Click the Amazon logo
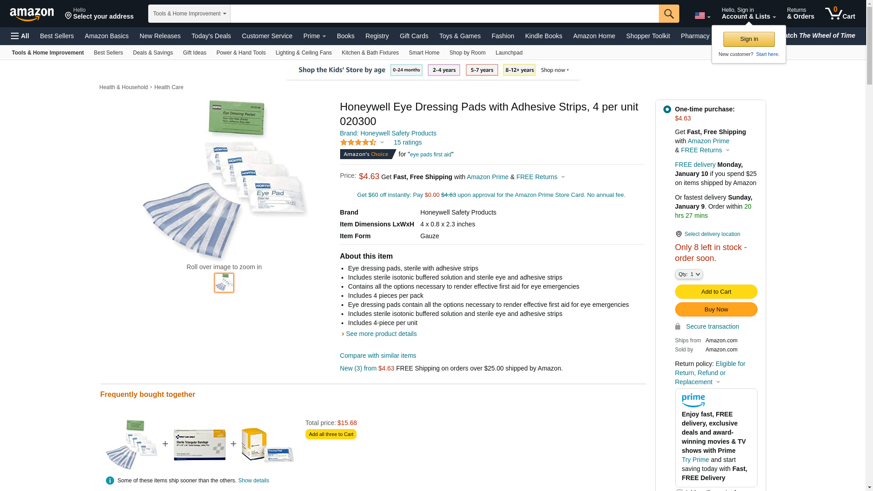873x491 pixels. (32, 14)
